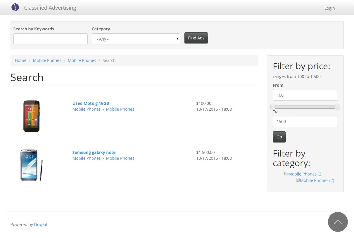The image size is (354, 238).
Task: Open the Category dropdown showing '- Any -'
Action: click(136, 39)
